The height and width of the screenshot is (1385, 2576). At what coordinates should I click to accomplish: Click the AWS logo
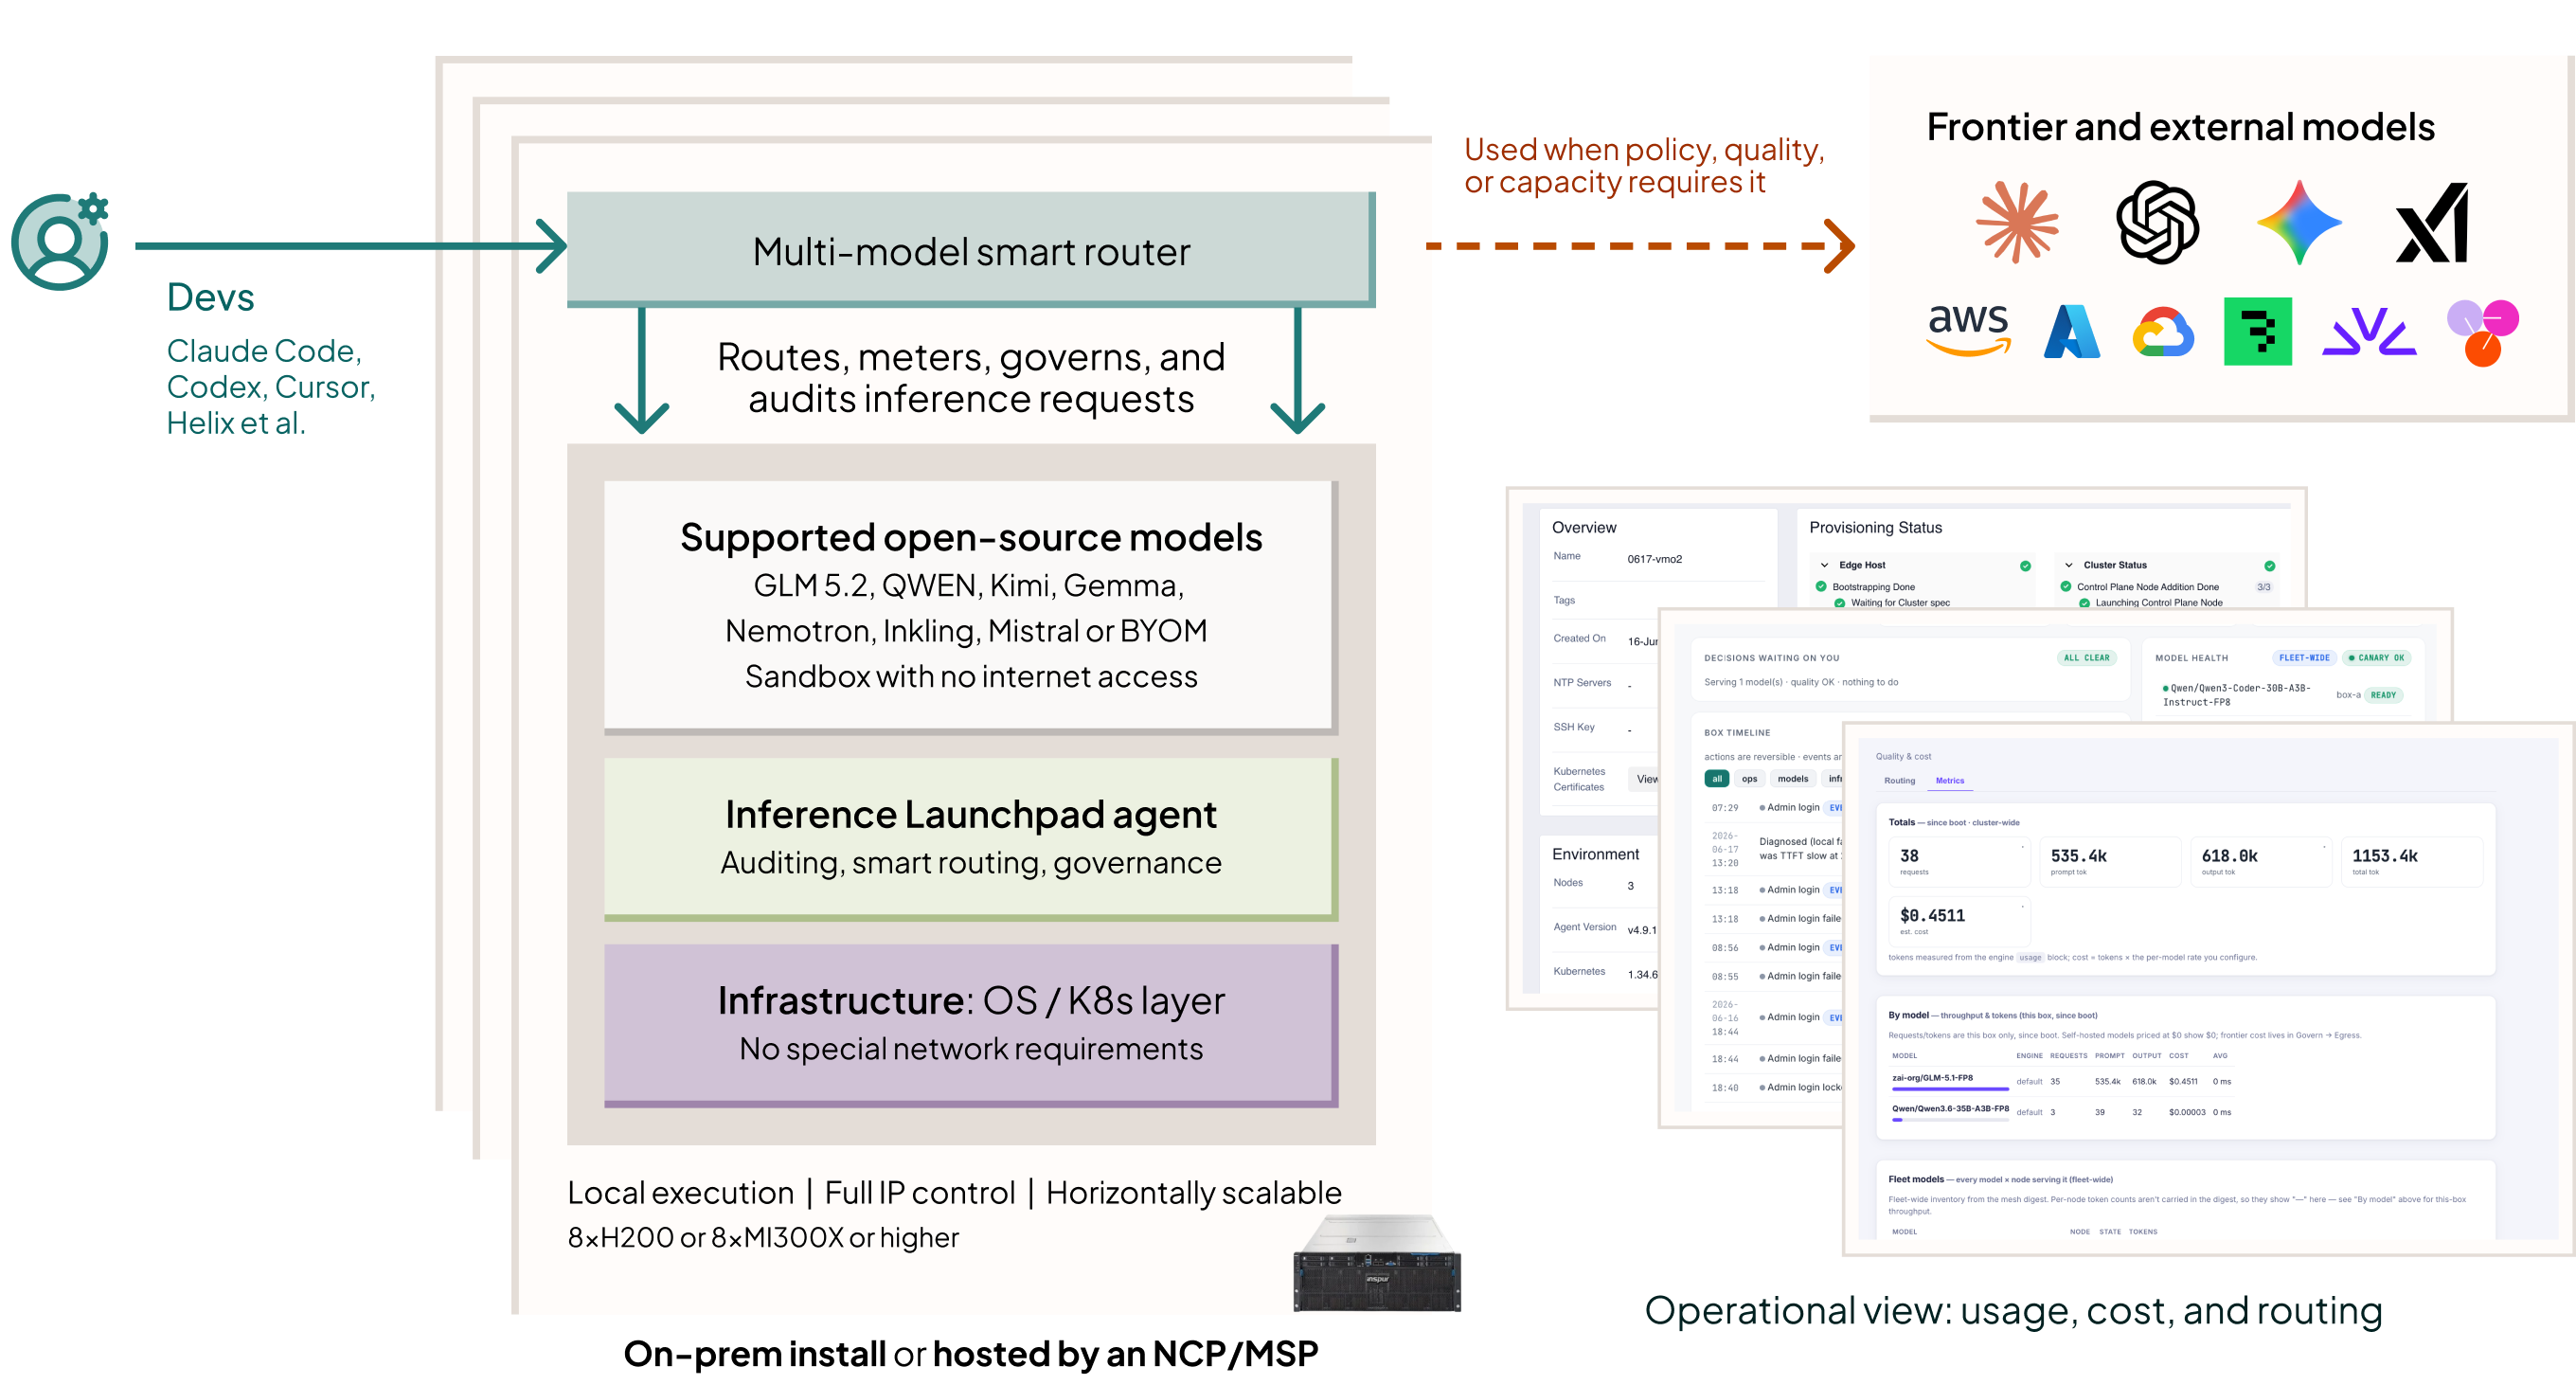tap(1968, 330)
